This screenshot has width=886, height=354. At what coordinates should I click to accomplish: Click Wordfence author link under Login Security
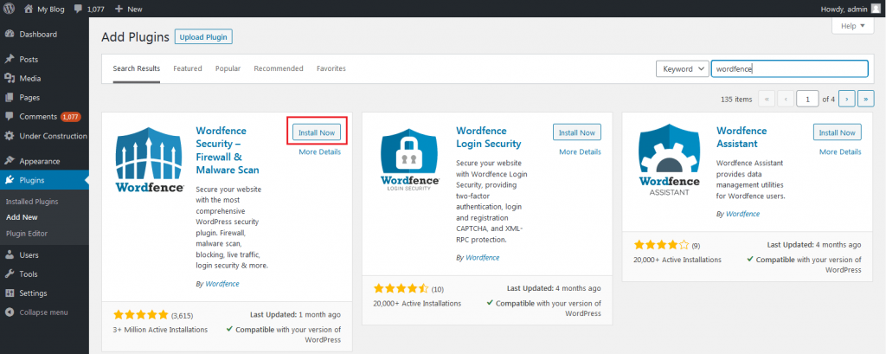[483, 257]
